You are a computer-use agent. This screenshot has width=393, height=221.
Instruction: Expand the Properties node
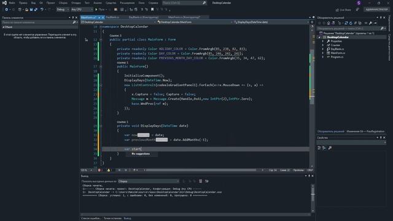click(x=323, y=41)
